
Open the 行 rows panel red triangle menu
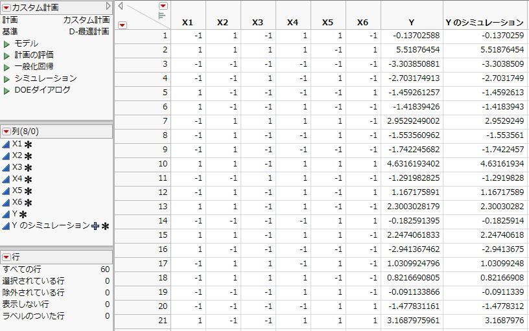tap(6, 257)
